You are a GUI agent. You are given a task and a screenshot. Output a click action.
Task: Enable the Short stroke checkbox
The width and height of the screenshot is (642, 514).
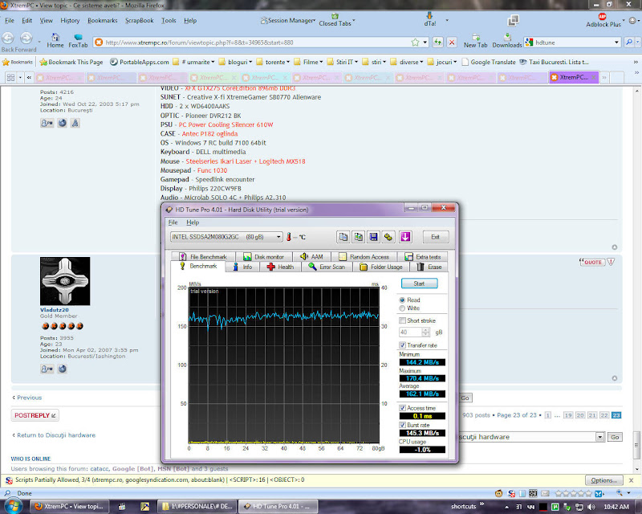coord(403,320)
